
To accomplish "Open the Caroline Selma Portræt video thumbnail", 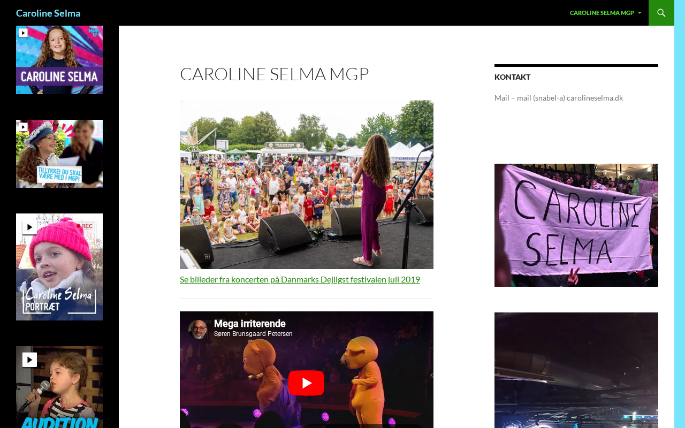I will coord(59,267).
